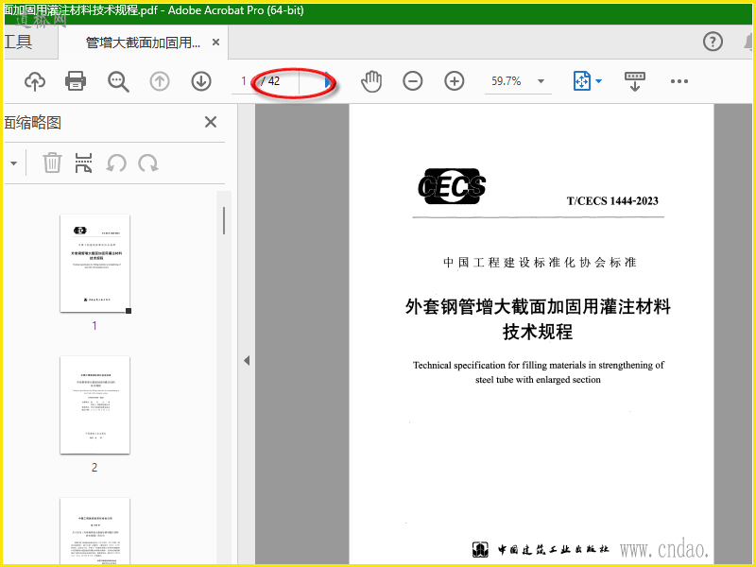Zoom in with plus icon

(455, 81)
